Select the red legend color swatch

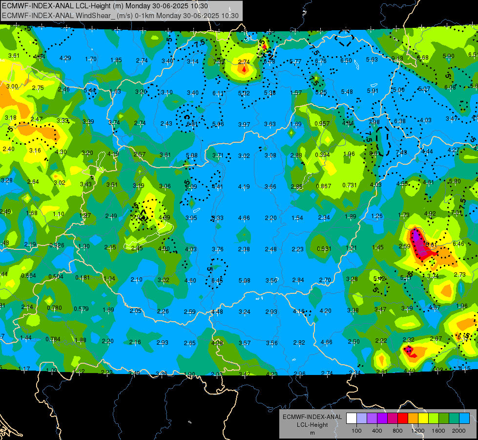[x=403, y=418]
